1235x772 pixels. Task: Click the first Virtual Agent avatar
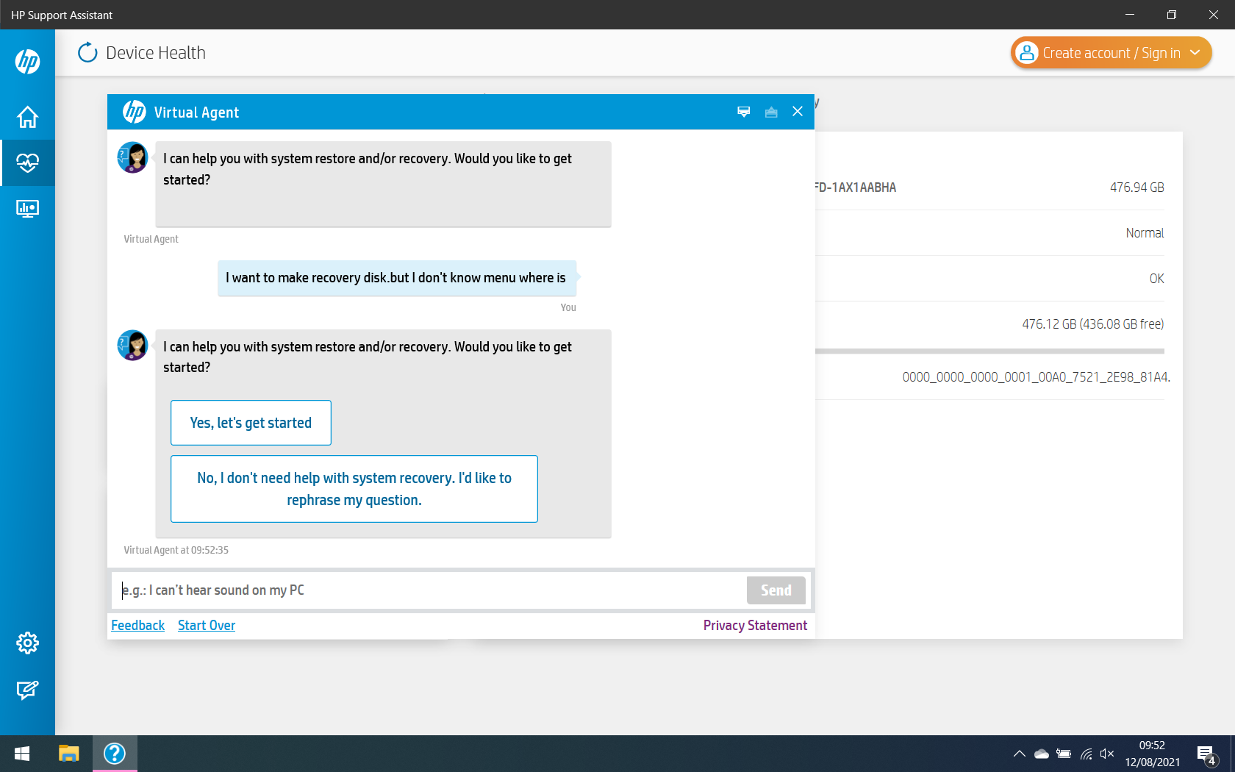tap(133, 157)
